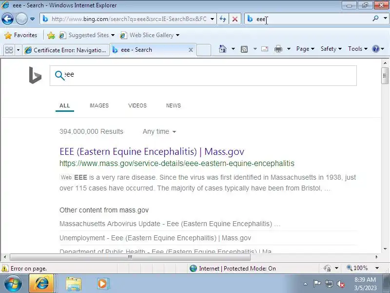Go back with the Back arrow button
The height and width of the screenshot is (293, 390).
pos(7,19)
